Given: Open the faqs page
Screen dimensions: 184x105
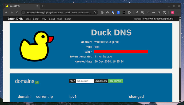Looking at the screenshot, I should point(59,19).
